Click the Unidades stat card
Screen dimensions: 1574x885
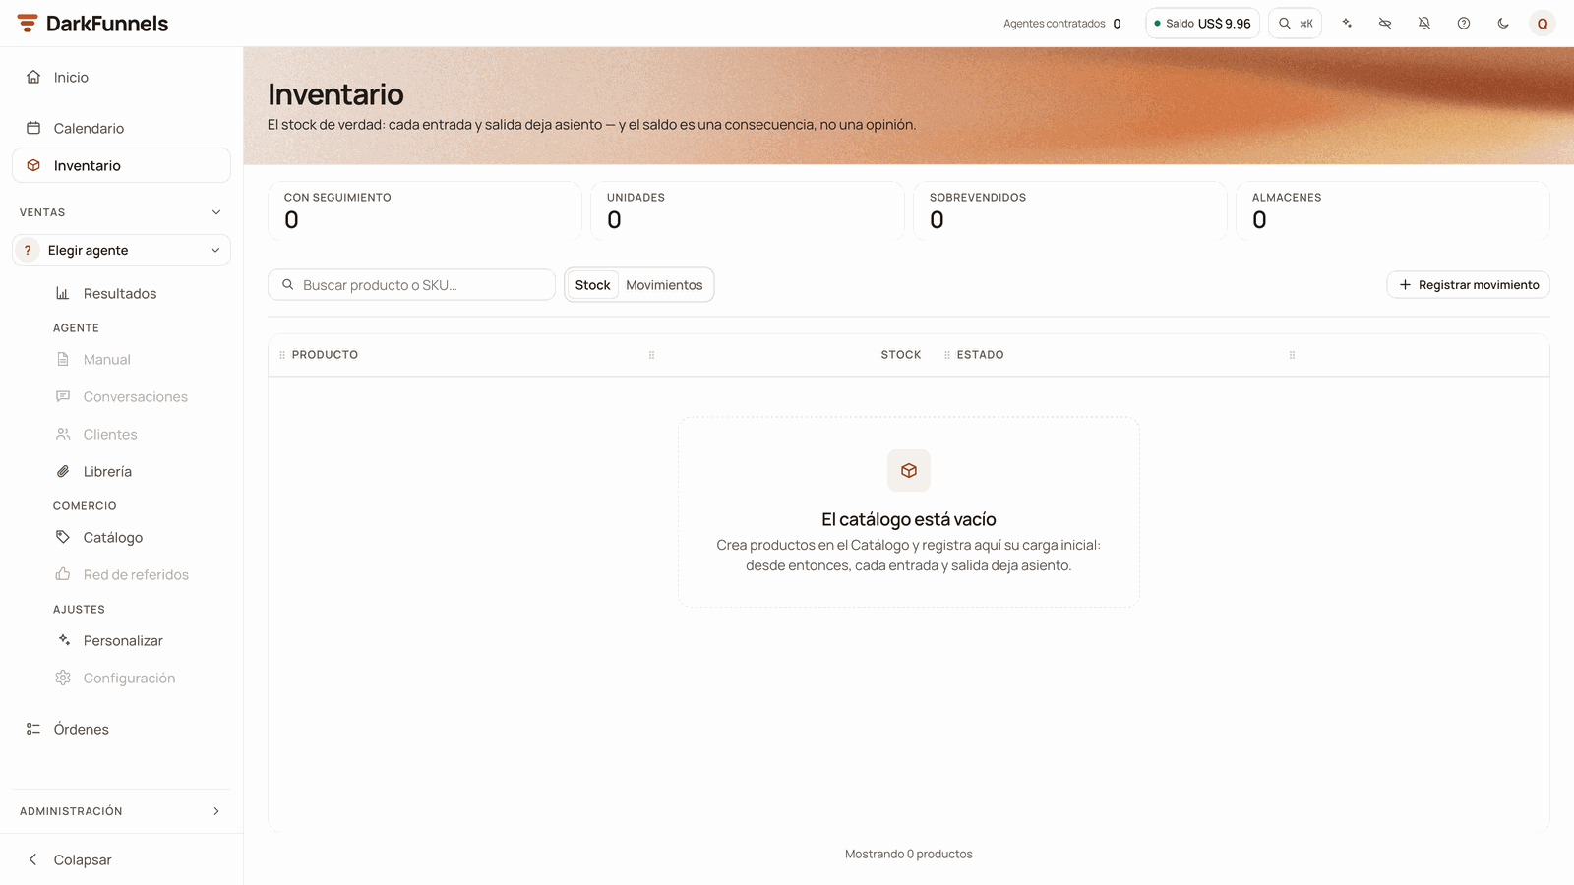point(748,210)
